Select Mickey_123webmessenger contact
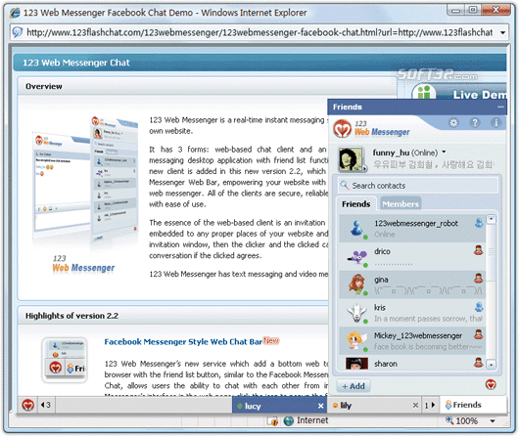519x437 pixels. 411,341
